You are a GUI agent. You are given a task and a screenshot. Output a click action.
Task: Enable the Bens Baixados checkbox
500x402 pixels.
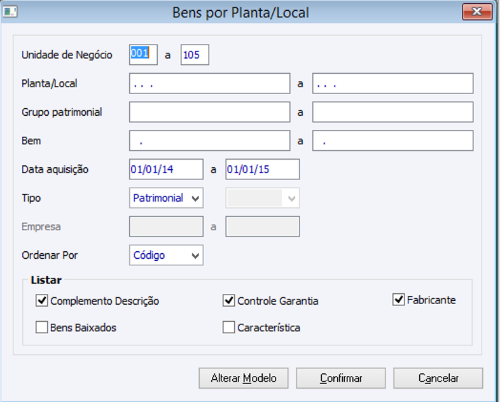(x=43, y=328)
